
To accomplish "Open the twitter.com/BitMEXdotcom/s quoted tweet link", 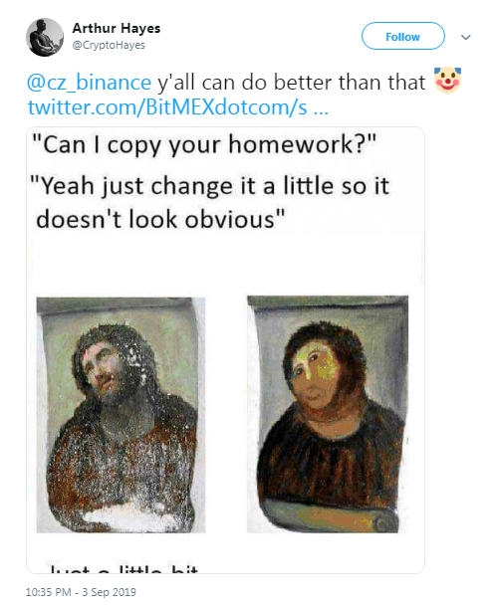I will click(x=167, y=107).
